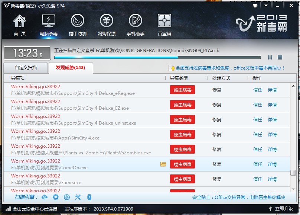
Task: Trust the SimCity 4 Deluxe_EZ.exe item
Action: click(258, 105)
